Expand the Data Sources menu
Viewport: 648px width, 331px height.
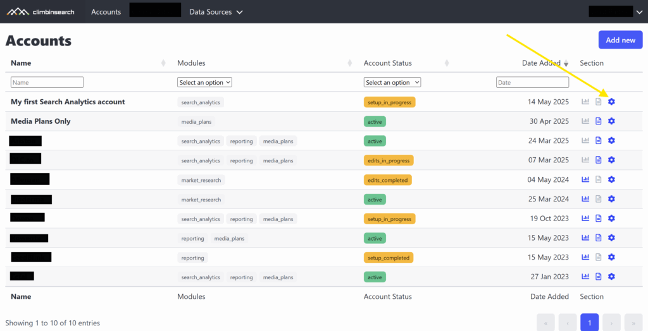[x=216, y=12]
